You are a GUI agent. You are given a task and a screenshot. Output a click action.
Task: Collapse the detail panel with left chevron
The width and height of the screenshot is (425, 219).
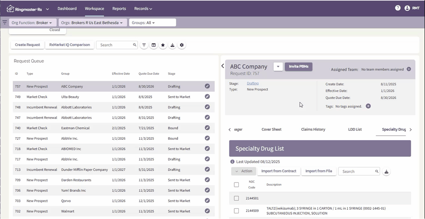click(223, 66)
